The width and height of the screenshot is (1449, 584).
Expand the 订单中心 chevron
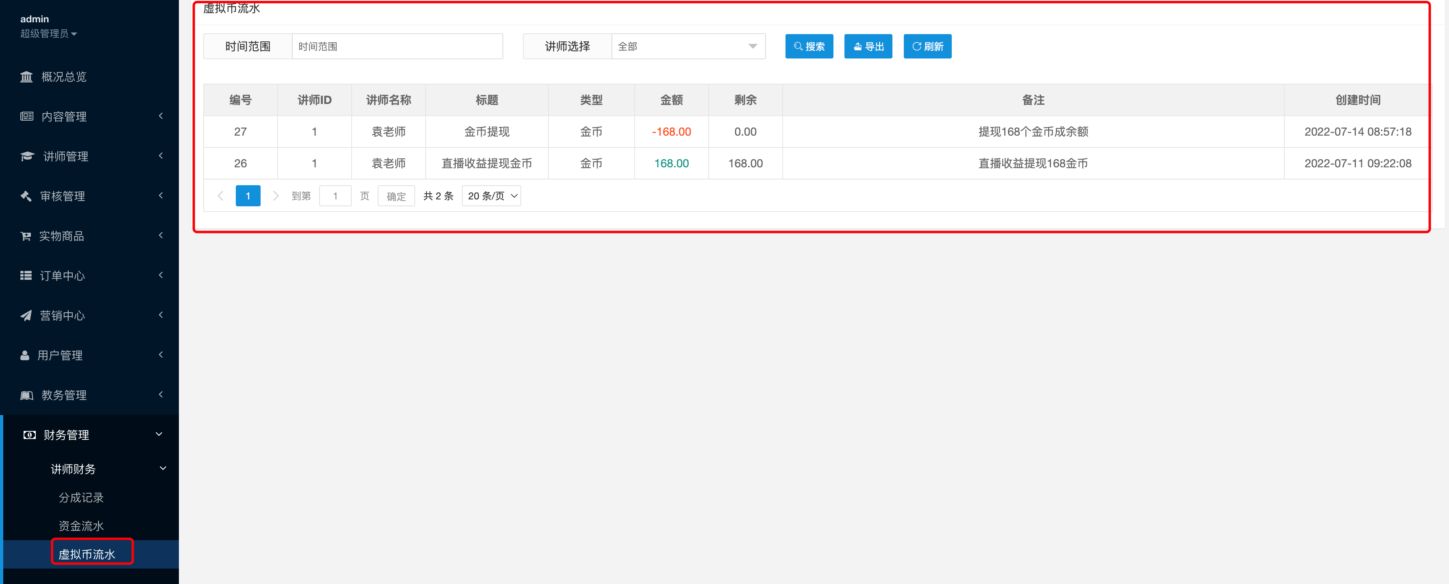pos(161,275)
